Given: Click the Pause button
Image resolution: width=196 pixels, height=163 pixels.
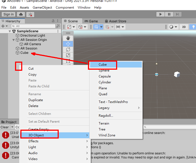Looking at the screenshot, I should point(169,14).
